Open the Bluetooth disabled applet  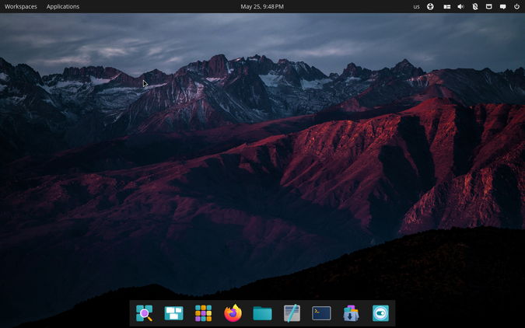coord(474,6)
